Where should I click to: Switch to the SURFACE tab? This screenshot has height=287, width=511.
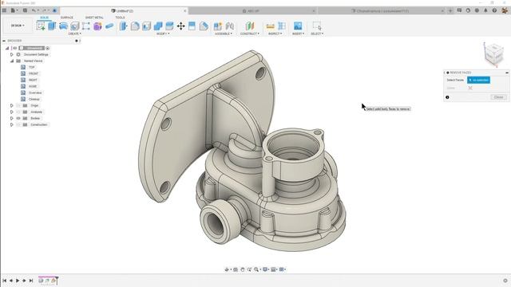pyautogui.click(x=67, y=18)
